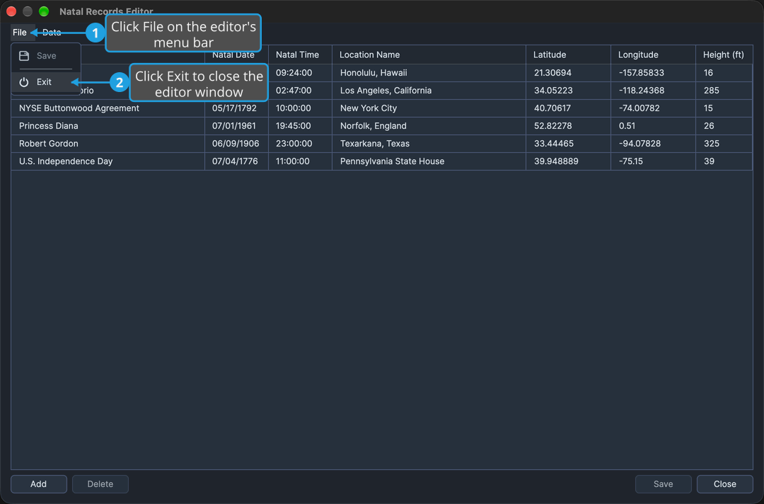Screen dimensions: 764x504
Task: Click natal time 19:45:00
Action: click(x=300, y=126)
